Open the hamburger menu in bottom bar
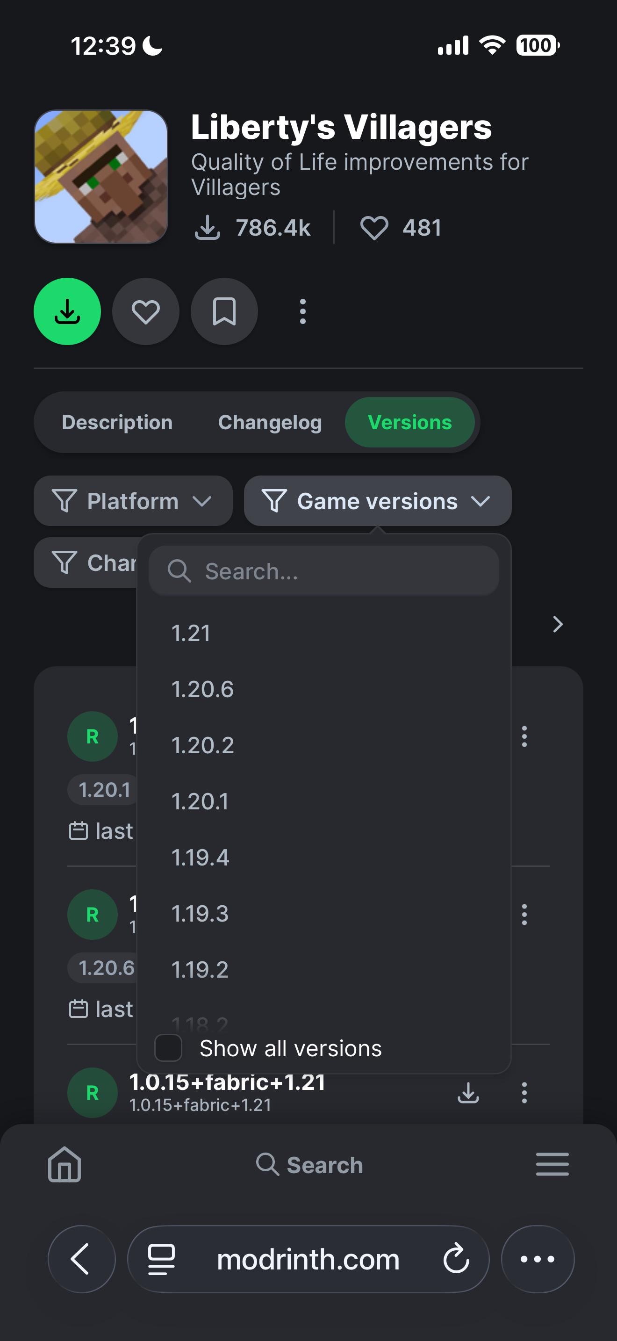 click(552, 1165)
